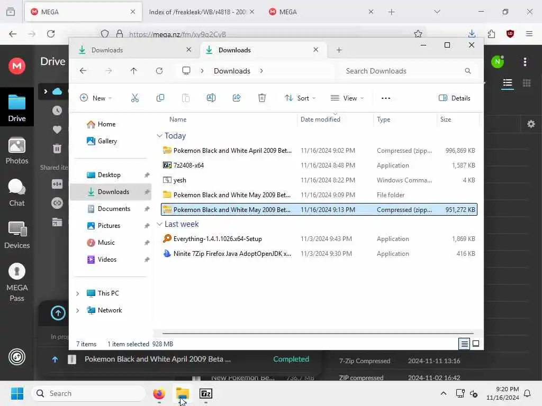Screen dimensions: 542x406
Task: Click the Rename icon in Explorer toolbar
Action: [211, 98]
